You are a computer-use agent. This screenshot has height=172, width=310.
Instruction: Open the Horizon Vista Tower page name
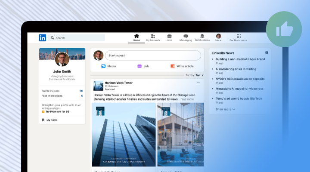point(119,83)
